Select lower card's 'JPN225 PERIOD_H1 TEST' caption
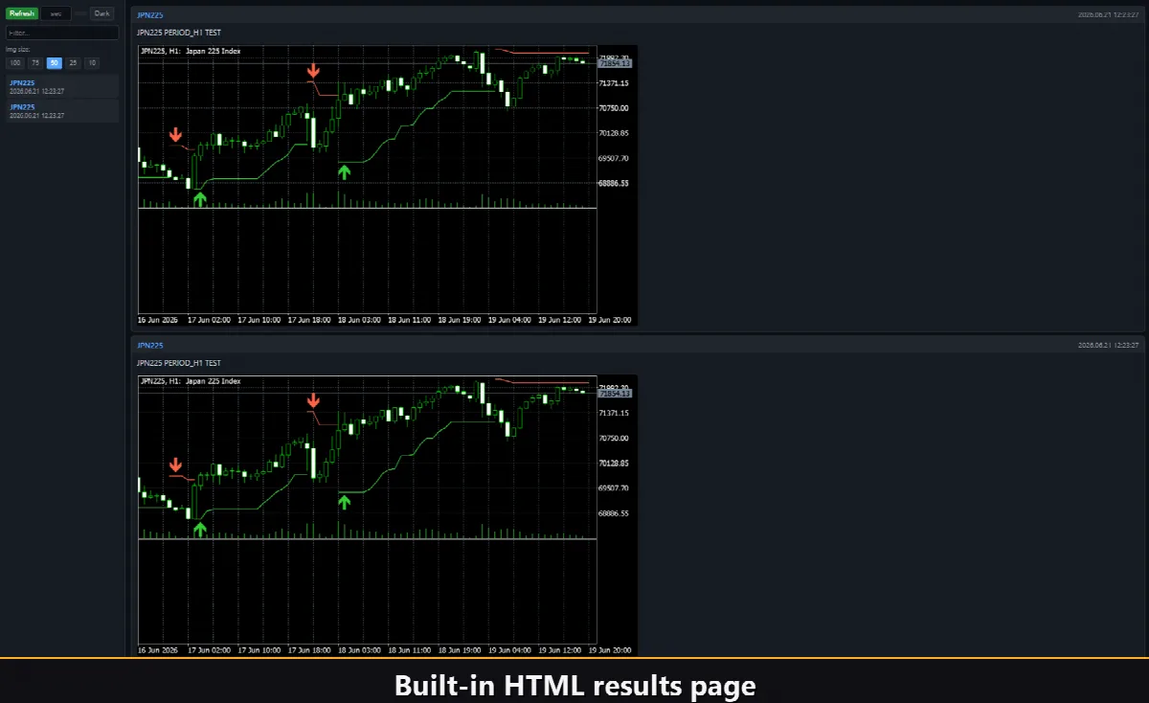The width and height of the screenshot is (1149, 703). point(179,363)
